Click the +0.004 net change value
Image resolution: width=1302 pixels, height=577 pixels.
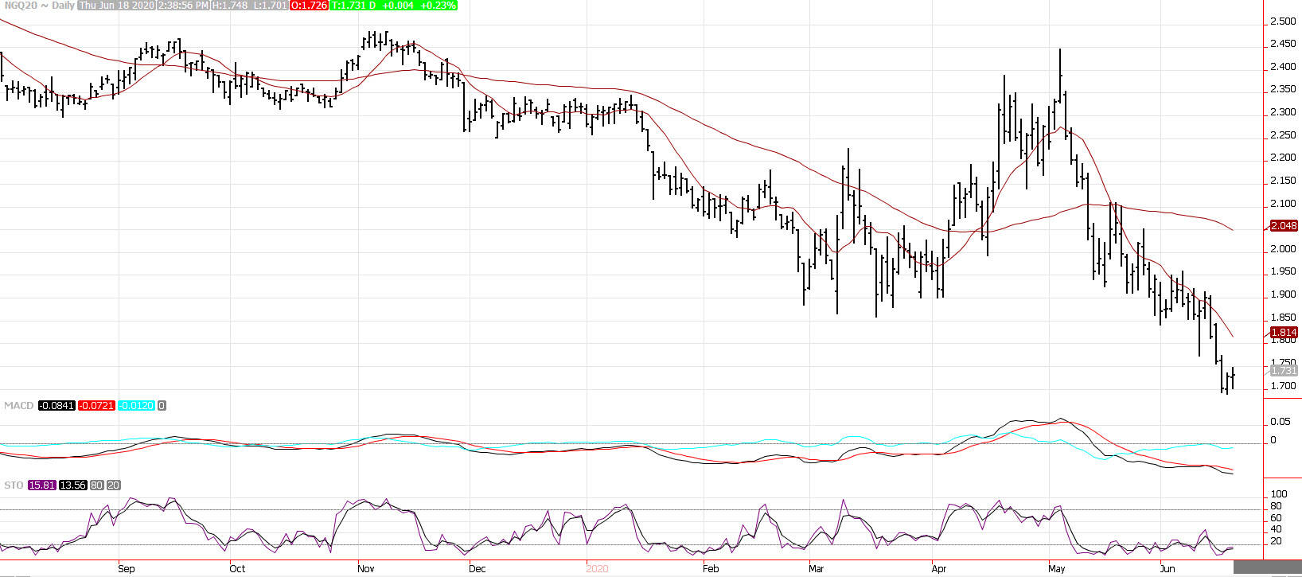[398, 6]
